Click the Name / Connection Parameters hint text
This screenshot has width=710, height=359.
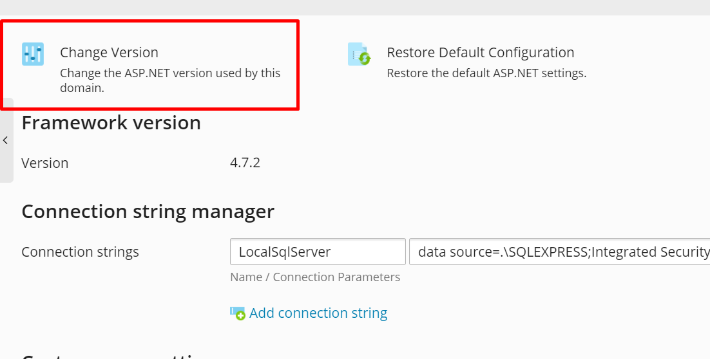click(x=315, y=277)
